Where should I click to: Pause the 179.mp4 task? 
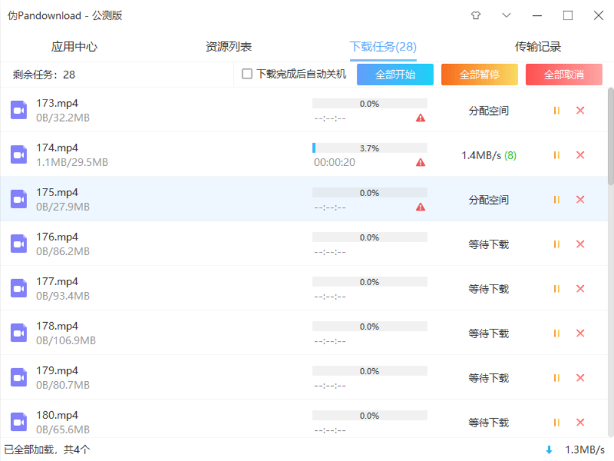[556, 377]
